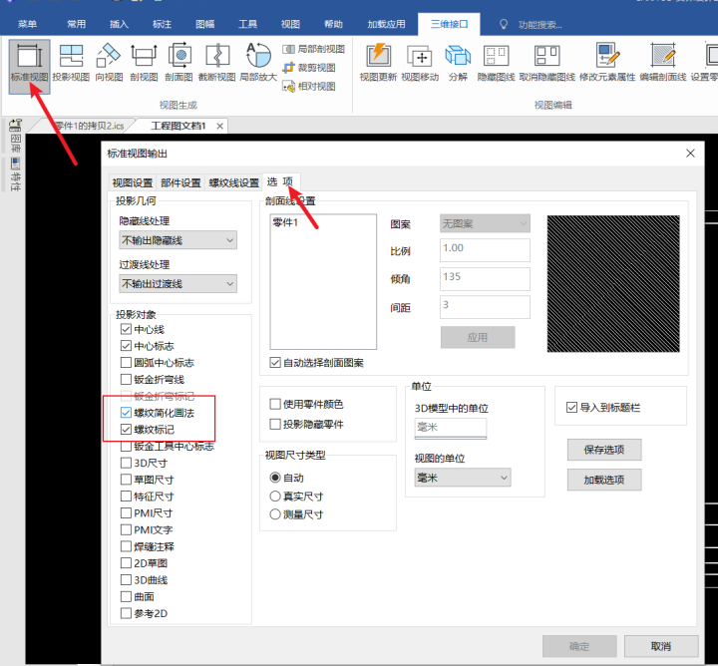Switch to the 部件设置 tab

(x=180, y=183)
